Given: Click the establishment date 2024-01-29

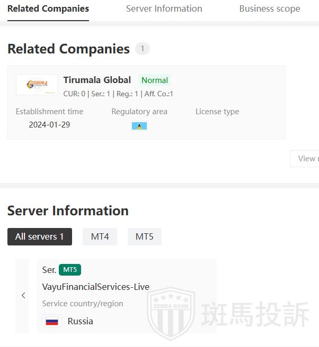Looking at the screenshot, I should coord(49,125).
